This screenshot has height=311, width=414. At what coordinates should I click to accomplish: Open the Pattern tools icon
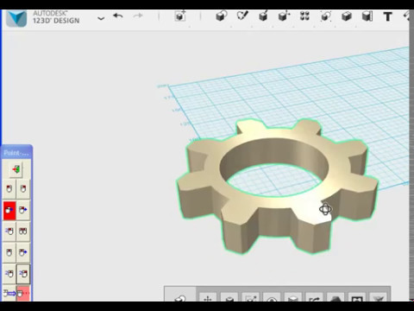[x=304, y=16]
